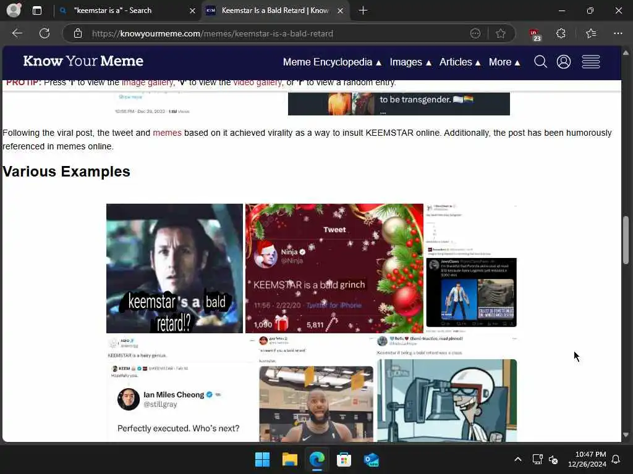Close the "keemstar is a" Search tab
Image resolution: width=633 pixels, height=474 pixels.
tap(193, 11)
